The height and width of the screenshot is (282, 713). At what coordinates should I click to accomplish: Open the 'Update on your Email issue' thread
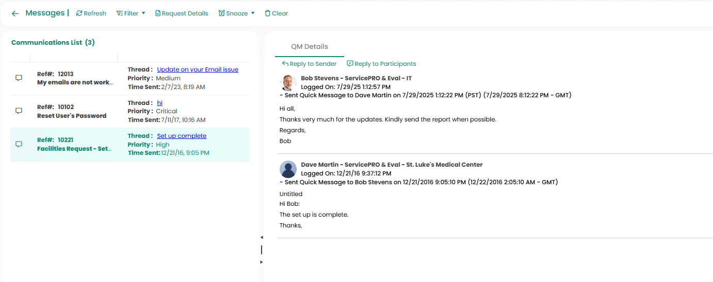[x=197, y=69]
